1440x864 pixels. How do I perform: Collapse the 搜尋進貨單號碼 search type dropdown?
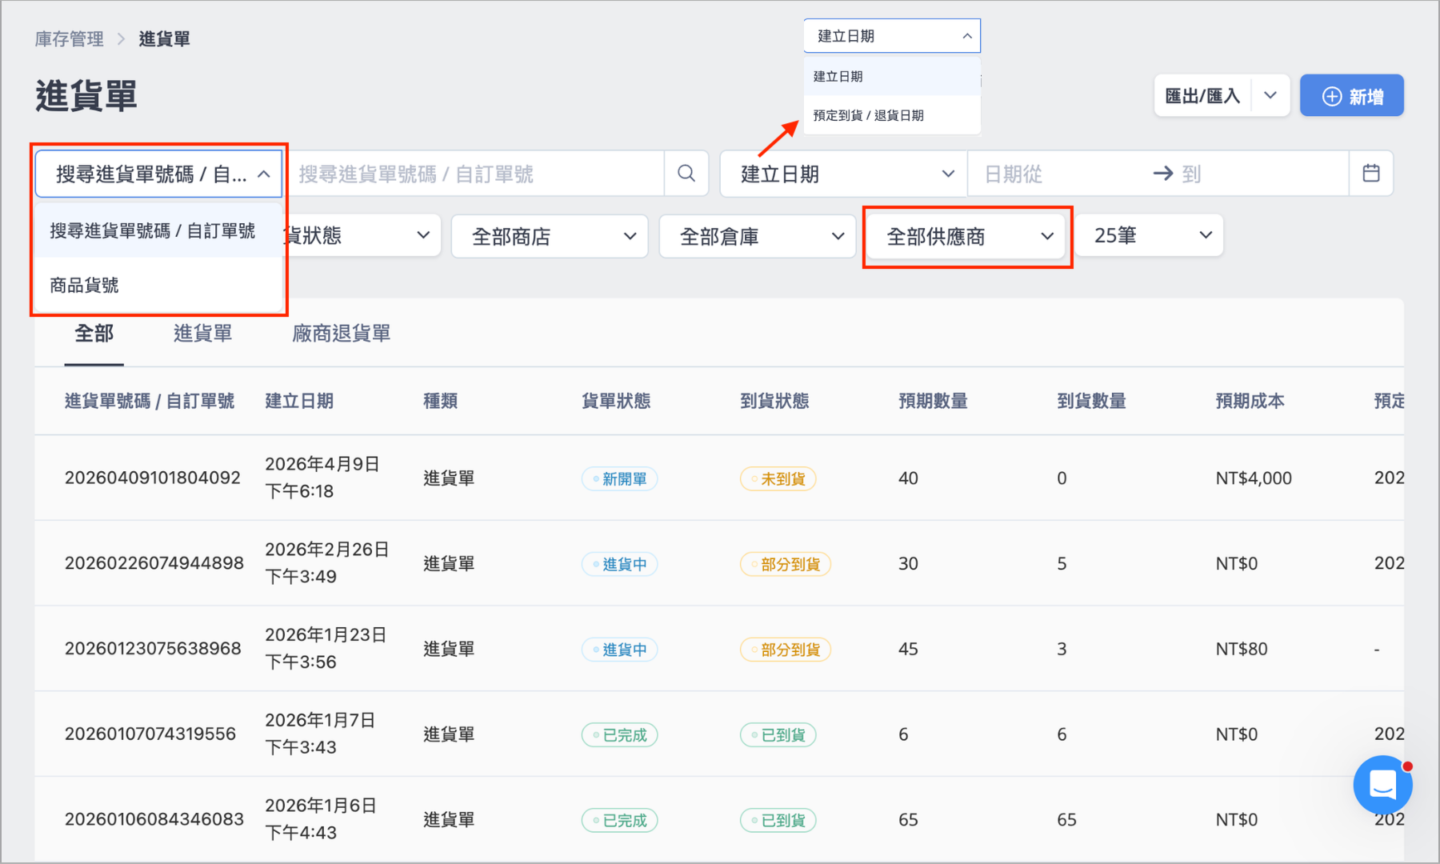point(158,174)
